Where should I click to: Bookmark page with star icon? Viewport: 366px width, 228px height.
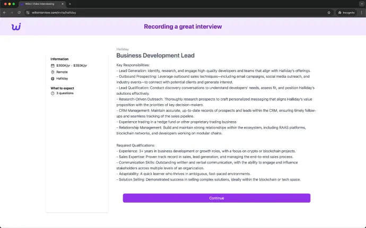[x=329, y=13]
